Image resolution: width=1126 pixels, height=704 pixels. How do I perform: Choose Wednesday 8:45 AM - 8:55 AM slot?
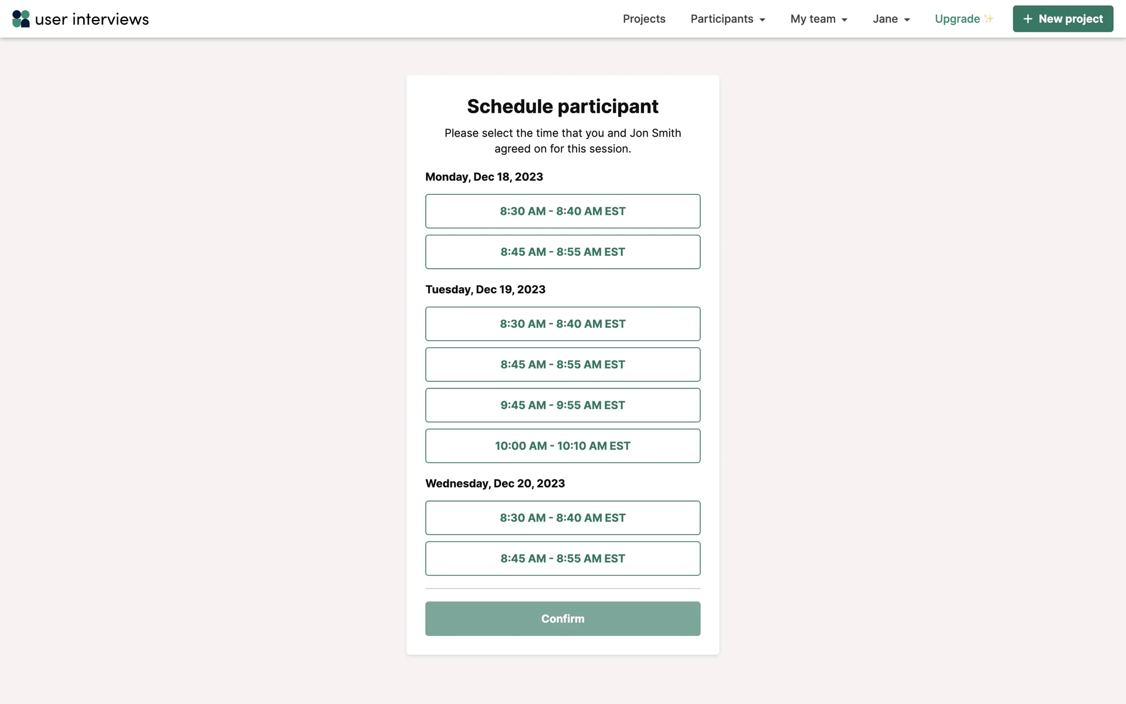tap(562, 559)
